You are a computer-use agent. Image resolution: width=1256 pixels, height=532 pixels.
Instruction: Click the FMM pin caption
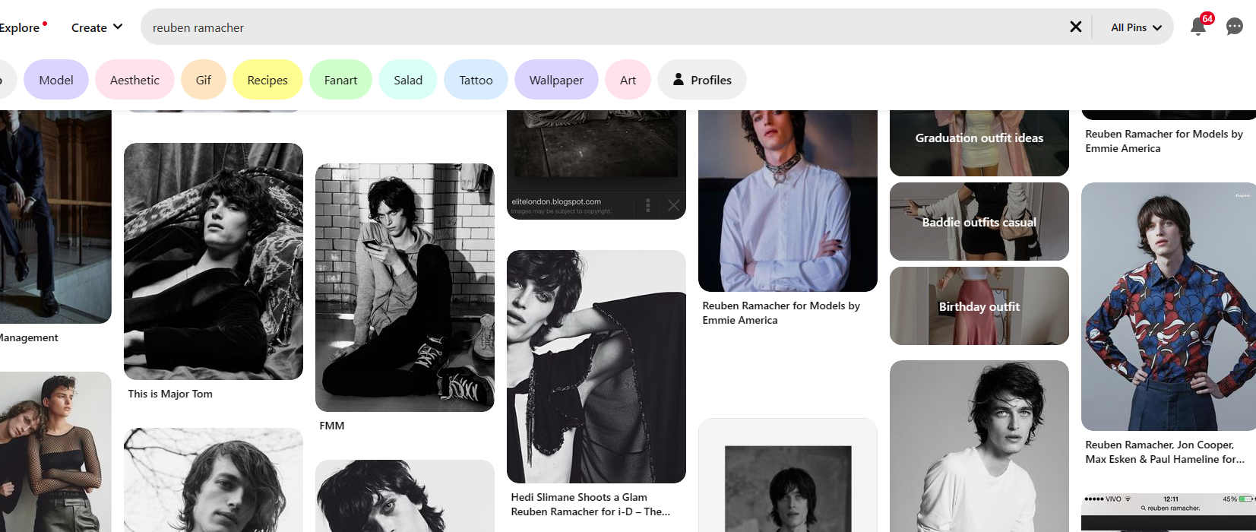pyautogui.click(x=332, y=426)
